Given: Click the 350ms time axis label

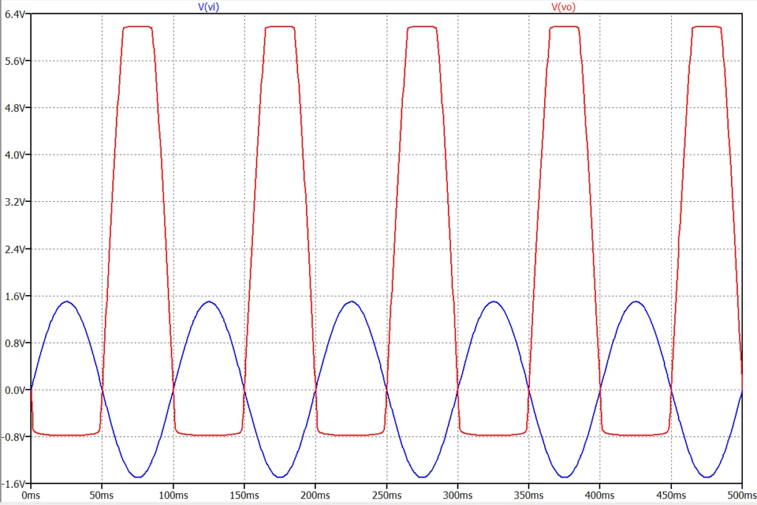Looking at the screenshot, I should [x=529, y=495].
